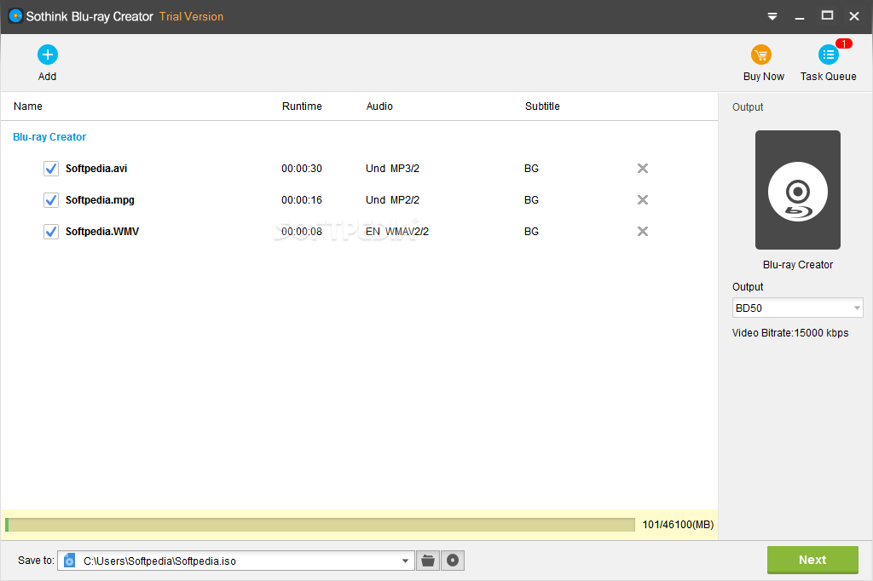Click the red Task Queue badge showing 1
This screenshot has width=873, height=581.
[x=843, y=43]
